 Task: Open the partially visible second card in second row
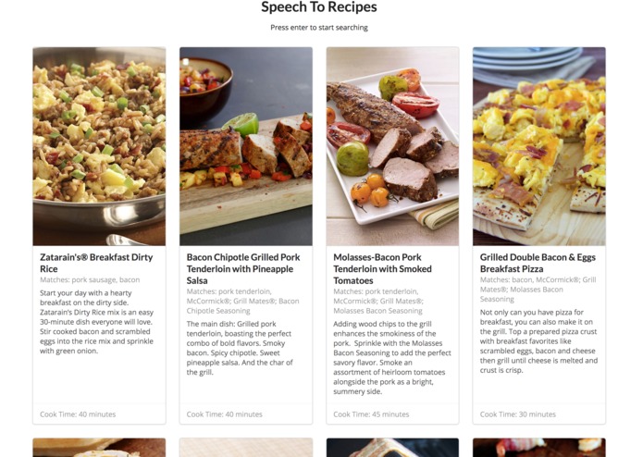point(246,448)
